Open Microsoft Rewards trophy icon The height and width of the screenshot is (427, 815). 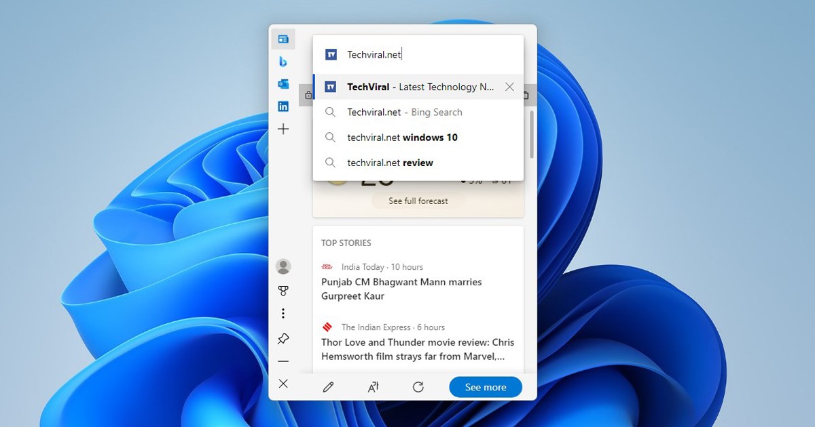pos(283,291)
